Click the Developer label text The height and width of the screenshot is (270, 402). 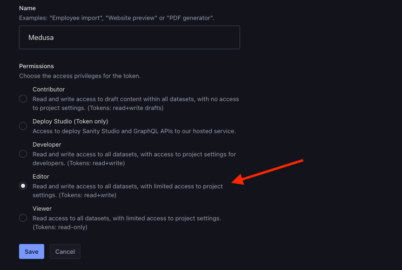point(46,144)
